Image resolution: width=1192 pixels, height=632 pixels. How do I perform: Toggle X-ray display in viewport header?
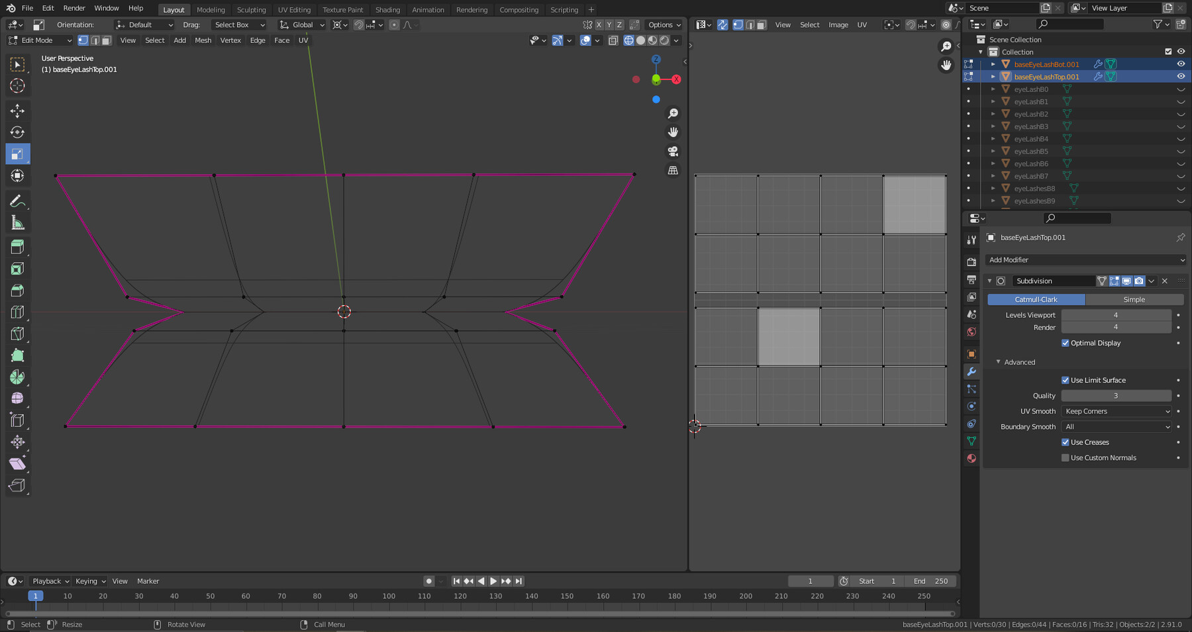(613, 40)
